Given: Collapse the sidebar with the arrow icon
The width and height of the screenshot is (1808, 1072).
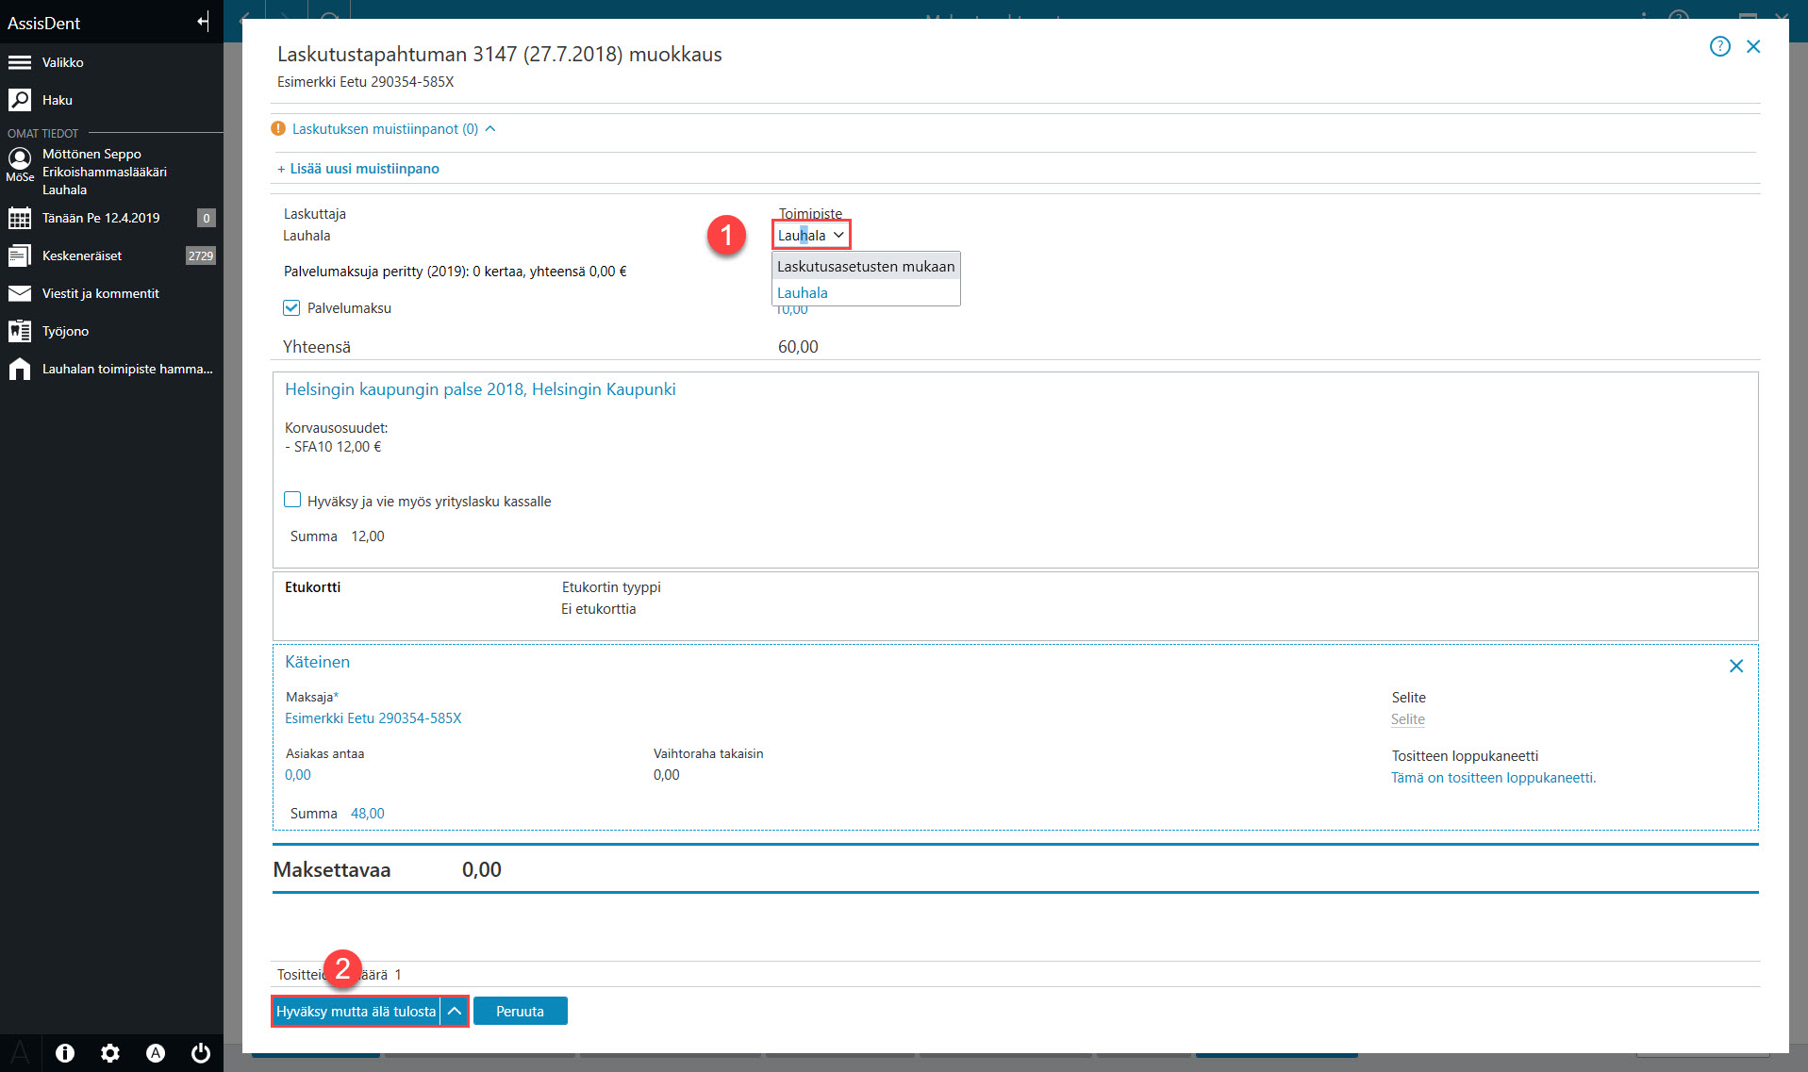Looking at the screenshot, I should (x=203, y=22).
